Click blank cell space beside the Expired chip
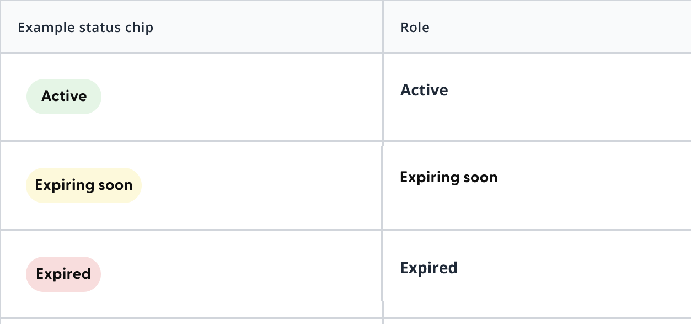This screenshot has width=691, height=324. click(x=241, y=274)
